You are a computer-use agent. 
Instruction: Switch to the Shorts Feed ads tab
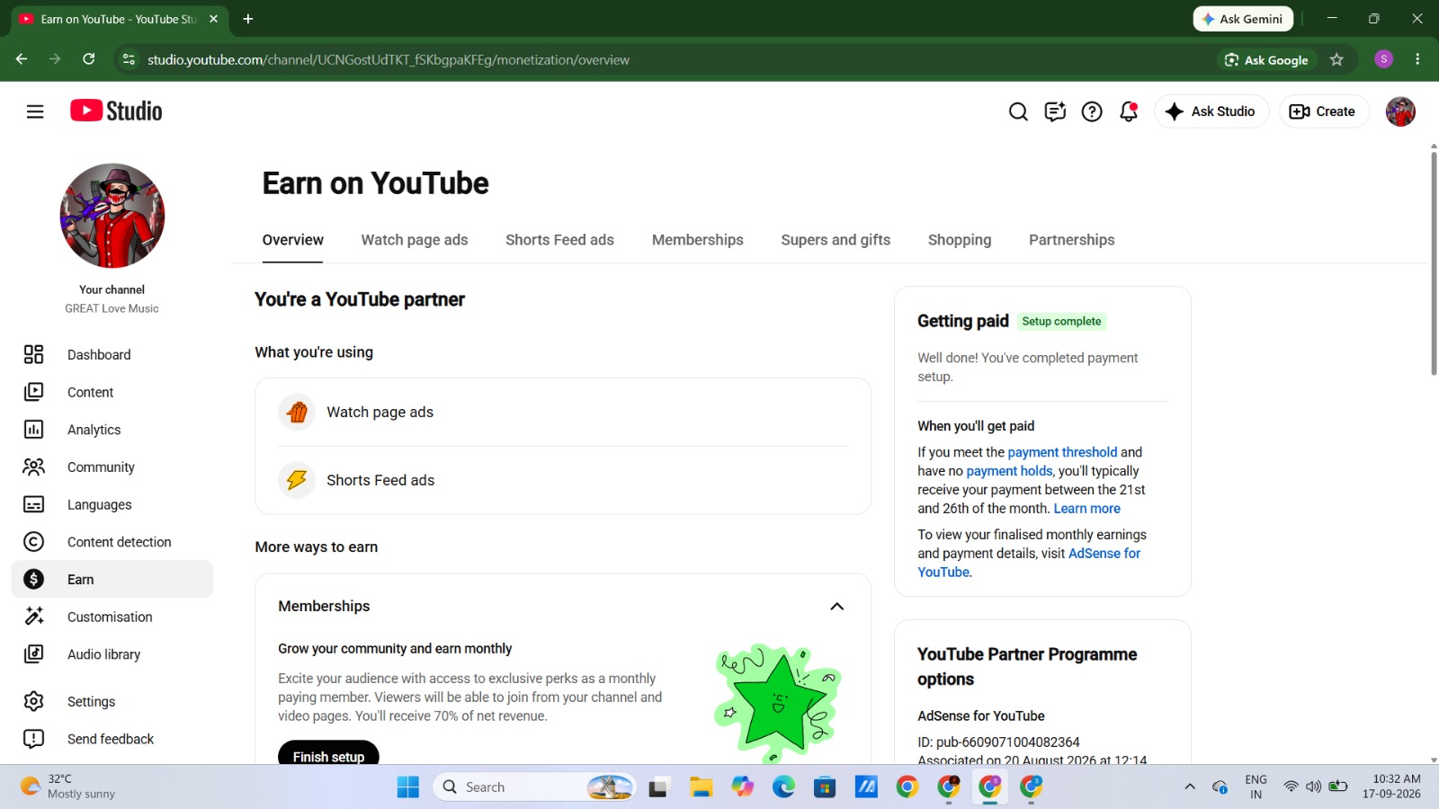559,240
